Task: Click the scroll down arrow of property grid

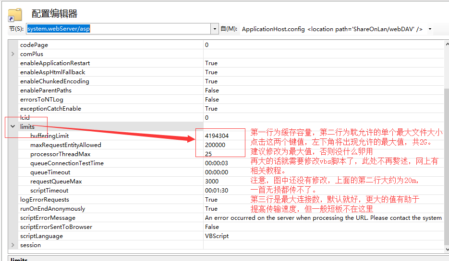Action: tap(447, 250)
